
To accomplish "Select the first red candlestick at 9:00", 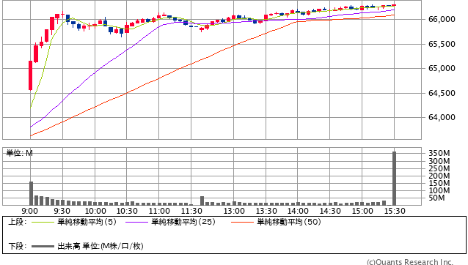I will click(31, 75).
